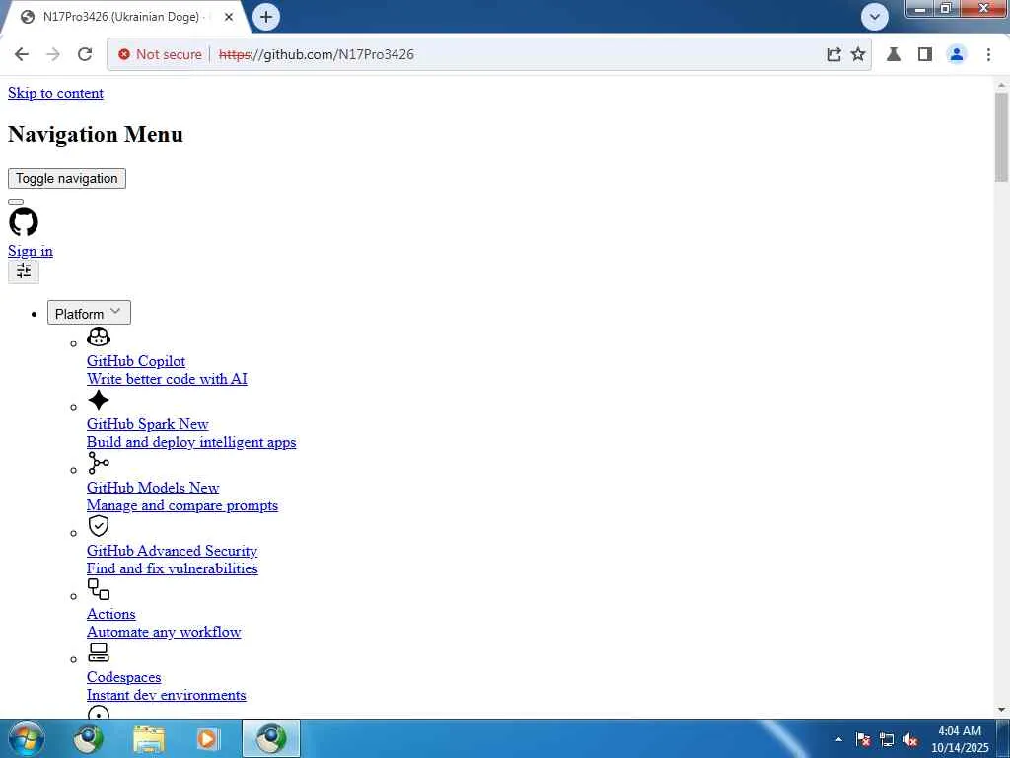Open the Codespaces link
This screenshot has width=1010, height=758.
pyautogui.click(x=123, y=677)
